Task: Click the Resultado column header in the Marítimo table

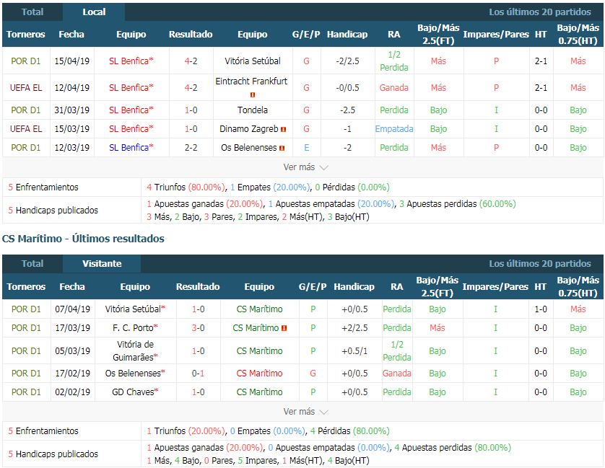Action: click(198, 286)
